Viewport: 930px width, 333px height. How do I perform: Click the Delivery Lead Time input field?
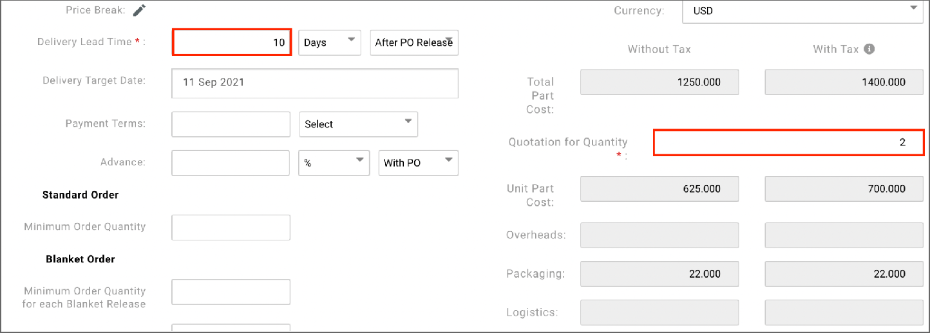[x=232, y=42]
